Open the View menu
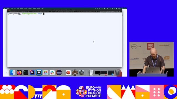Screen dimensions: 177x99 [x=18, y=8]
